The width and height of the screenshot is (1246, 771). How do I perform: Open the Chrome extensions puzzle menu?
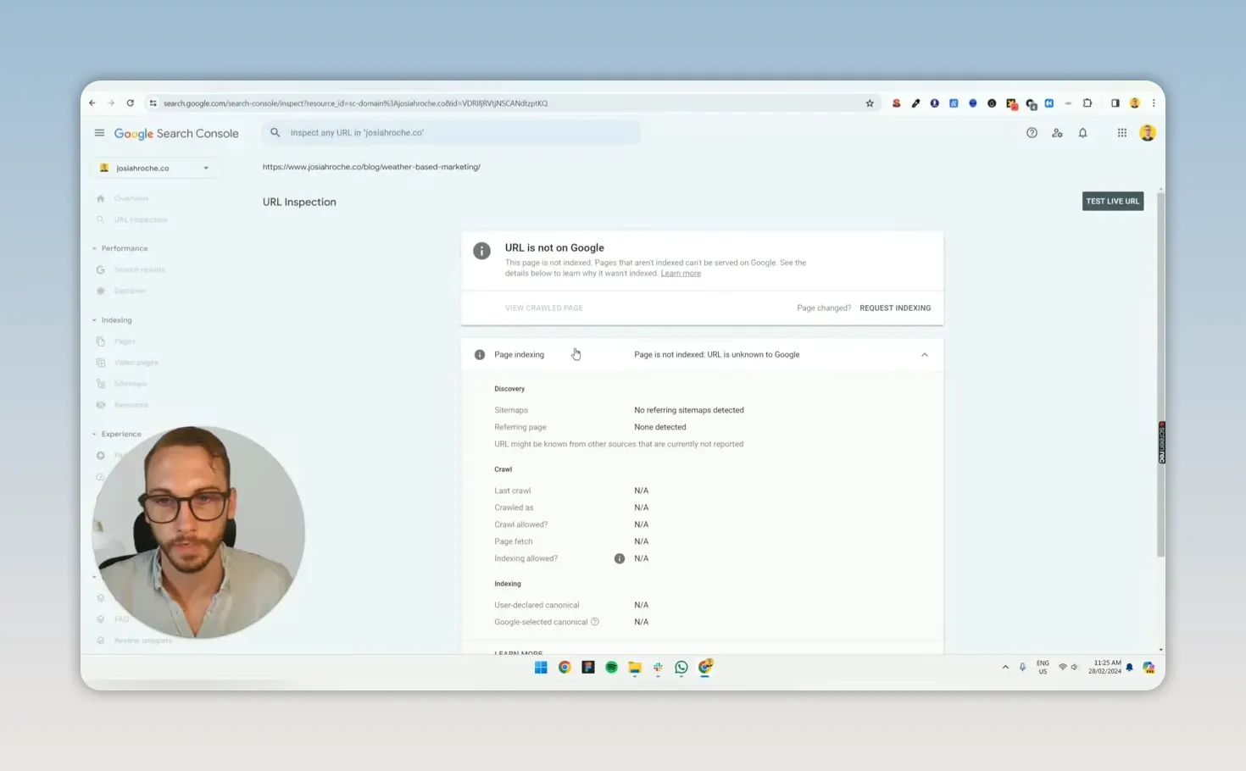pos(1087,103)
